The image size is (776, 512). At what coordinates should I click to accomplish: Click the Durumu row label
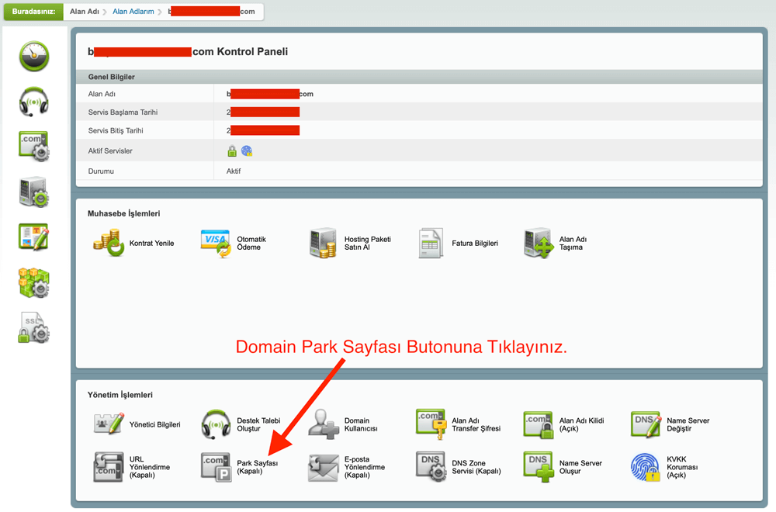pos(101,171)
